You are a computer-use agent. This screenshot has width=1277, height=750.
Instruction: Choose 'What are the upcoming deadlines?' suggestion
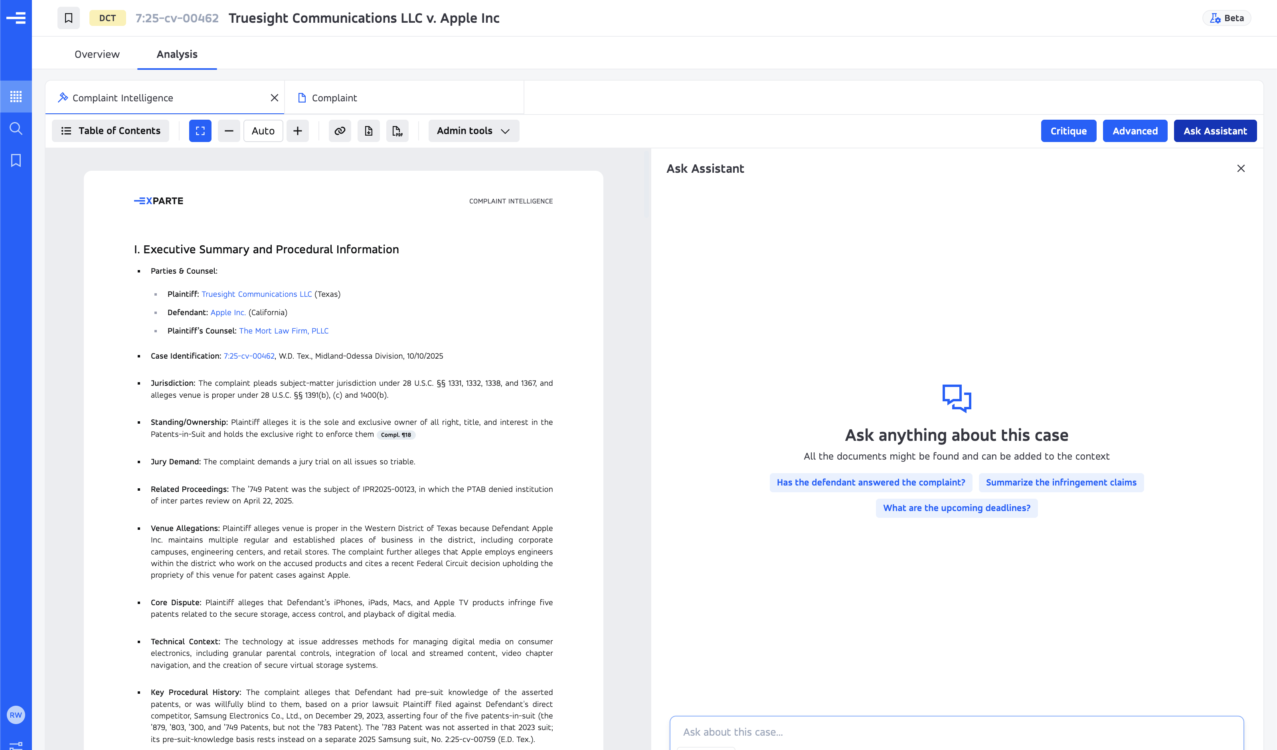(x=956, y=508)
